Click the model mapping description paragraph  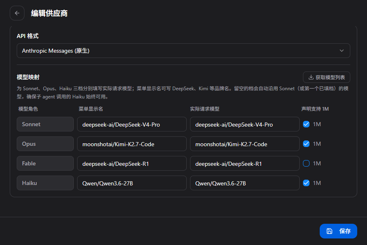(x=183, y=93)
